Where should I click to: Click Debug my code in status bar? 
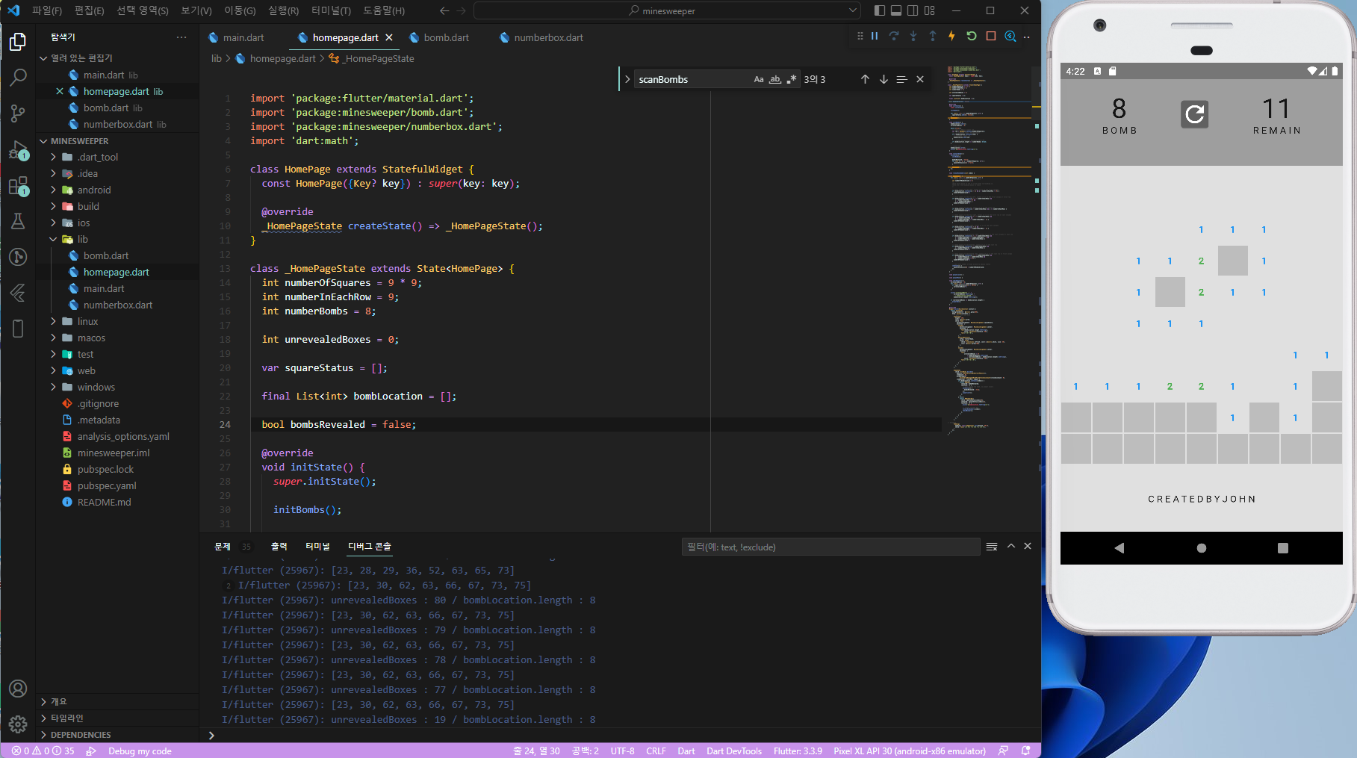pos(140,751)
